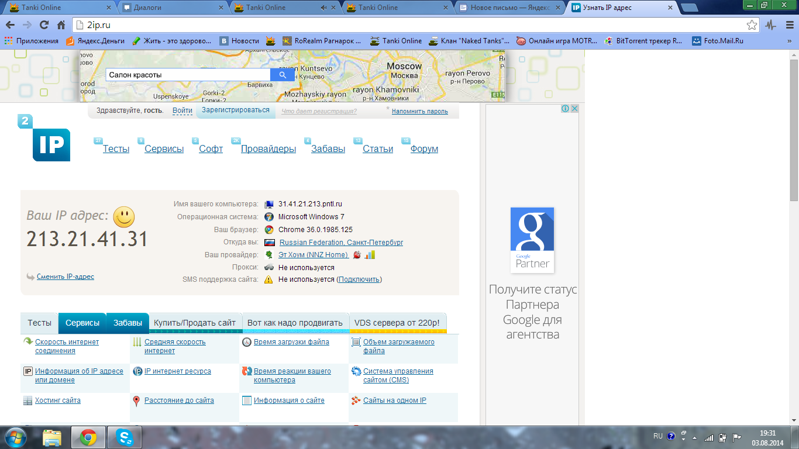799x449 pixels.
Task: Open Windows Explorer from the taskbar
Action: click(x=52, y=437)
